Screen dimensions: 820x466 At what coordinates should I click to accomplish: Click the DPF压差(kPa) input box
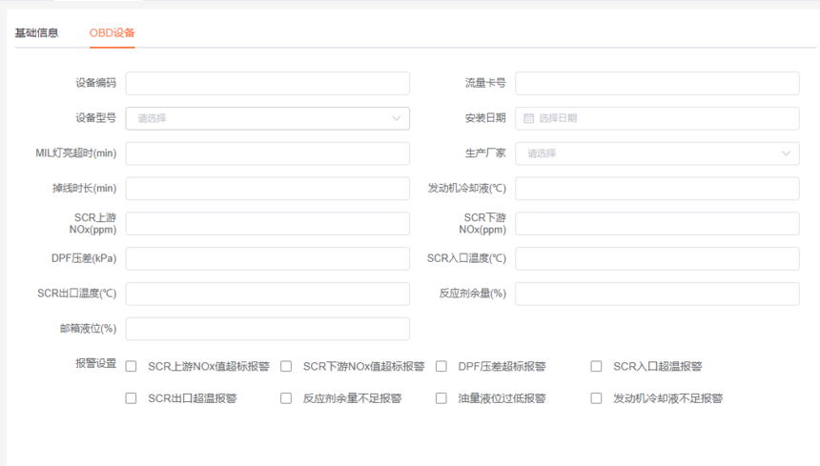tap(267, 258)
